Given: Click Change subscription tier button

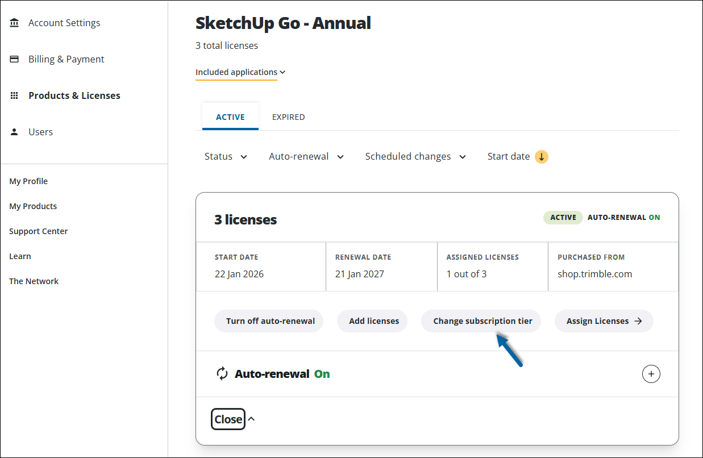Looking at the screenshot, I should coord(481,321).
